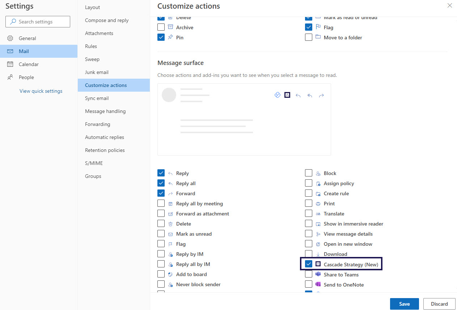Uncheck the Pin action checkbox
Image resolution: width=457 pixels, height=310 pixels.
point(161,37)
